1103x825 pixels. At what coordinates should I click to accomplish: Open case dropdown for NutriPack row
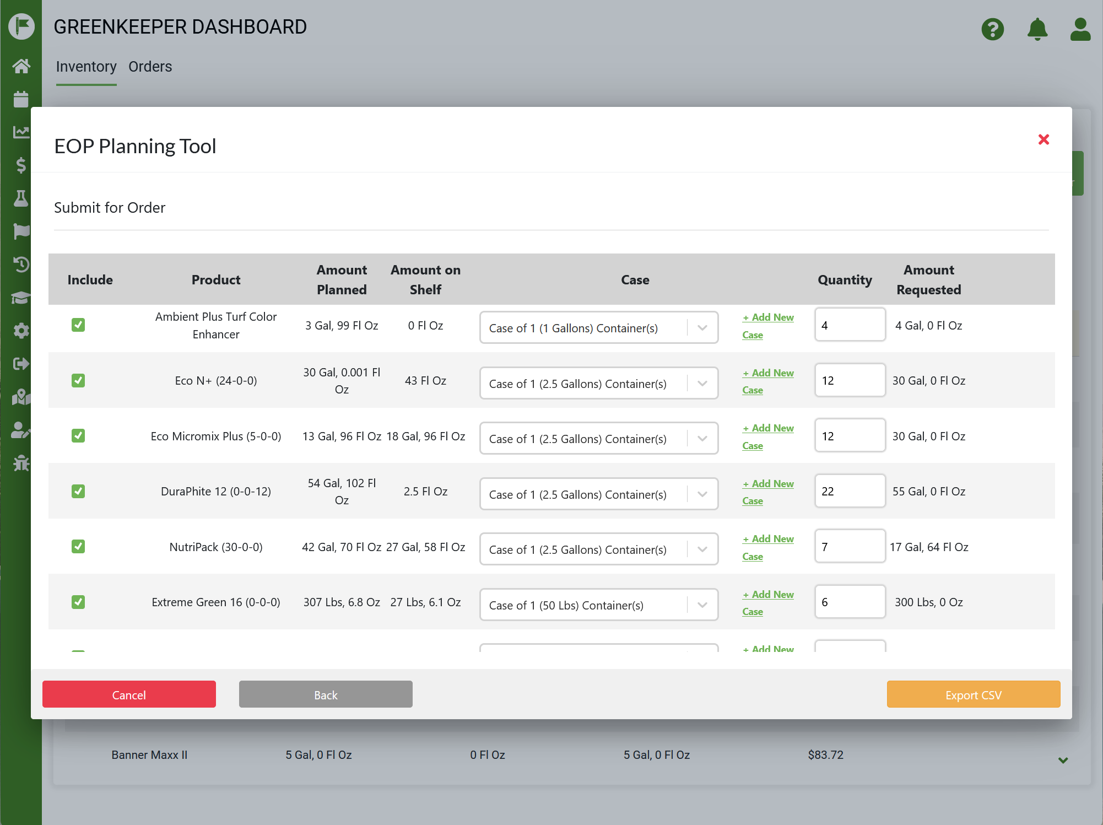(x=599, y=549)
